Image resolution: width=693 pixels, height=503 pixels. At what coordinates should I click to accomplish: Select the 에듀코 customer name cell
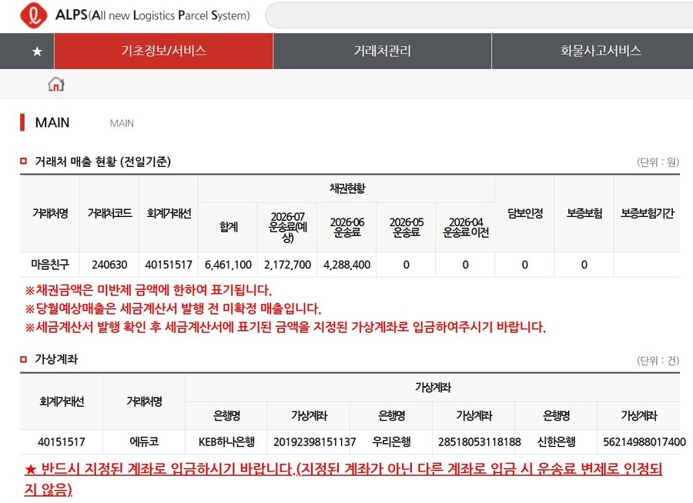pyautogui.click(x=144, y=441)
